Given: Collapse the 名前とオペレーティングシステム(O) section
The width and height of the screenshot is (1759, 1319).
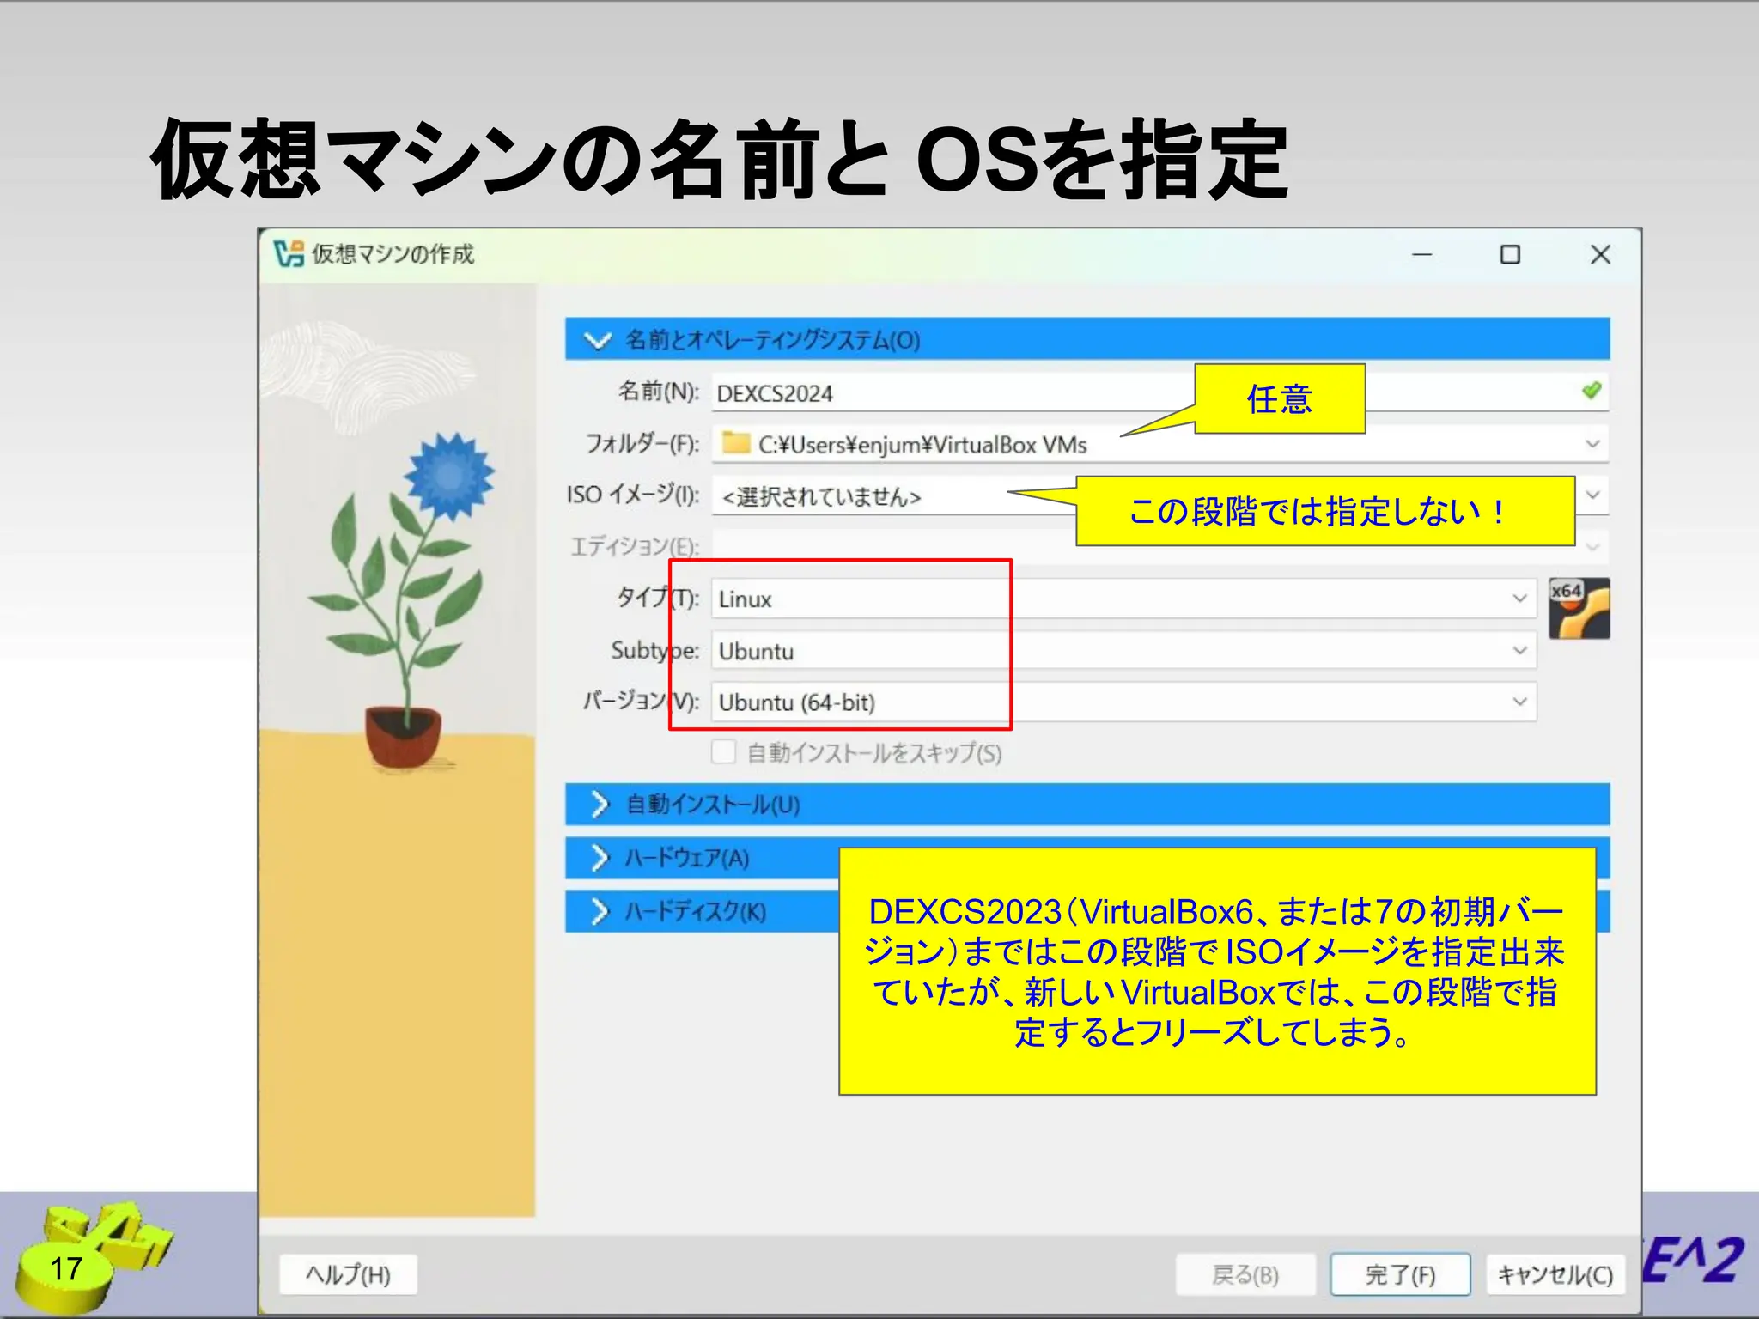Looking at the screenshot, I should [x=1086, y=339].
